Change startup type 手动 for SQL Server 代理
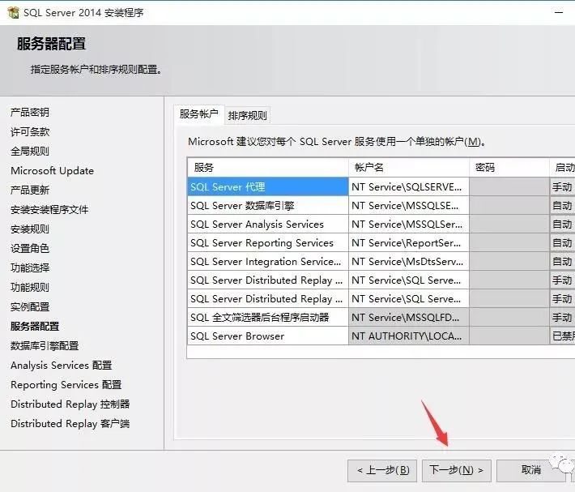Screen dimensions: 575x492 (563, 186)
